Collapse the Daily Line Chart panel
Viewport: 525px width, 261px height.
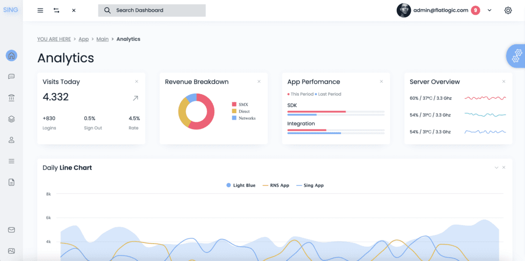tap(496, 167)
